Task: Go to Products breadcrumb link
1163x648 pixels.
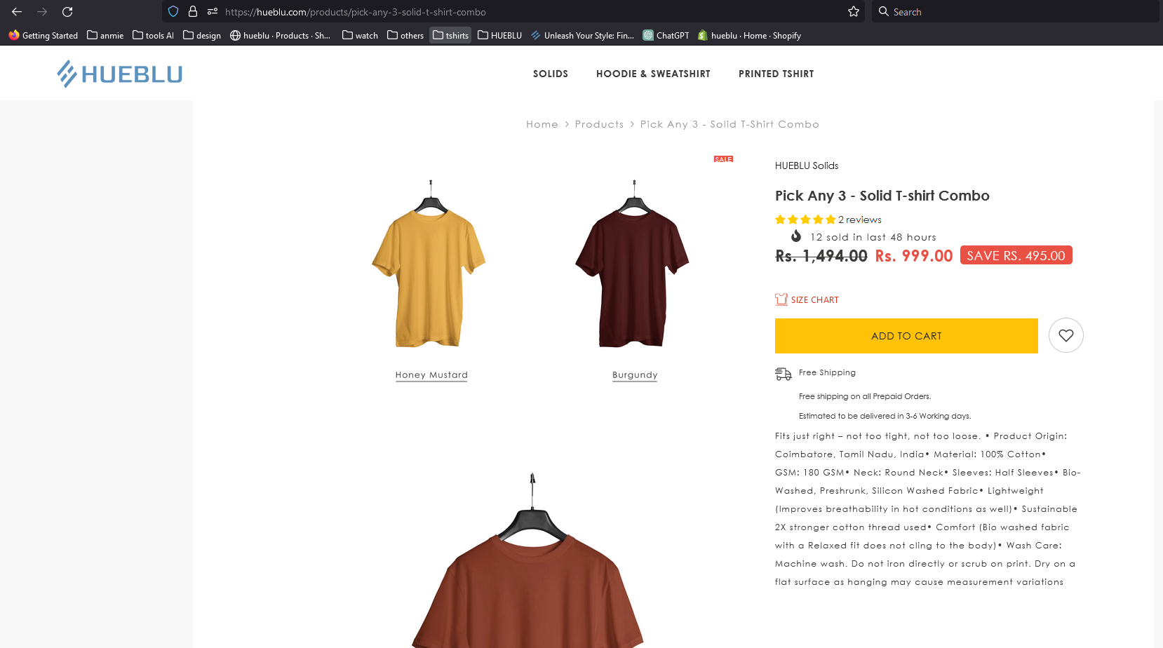Action: (x=599, y=124)
